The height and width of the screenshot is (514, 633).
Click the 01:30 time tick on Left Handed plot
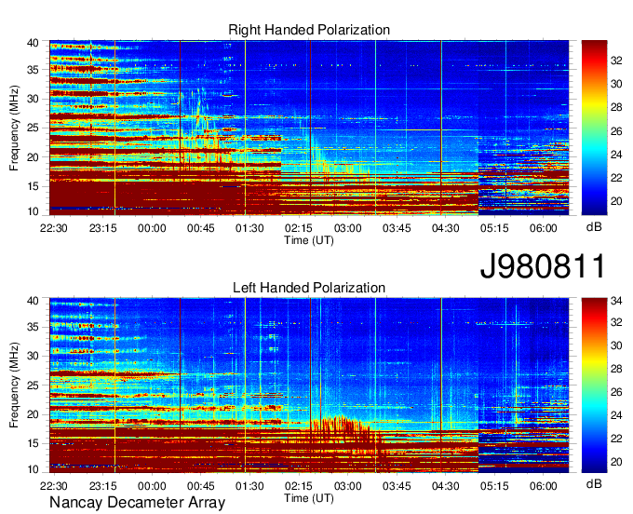(249, 486)
